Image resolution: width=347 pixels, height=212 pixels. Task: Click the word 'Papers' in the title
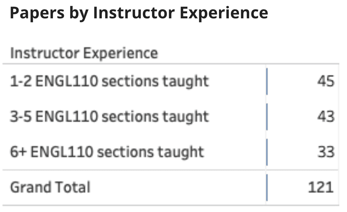coord(37,13)
